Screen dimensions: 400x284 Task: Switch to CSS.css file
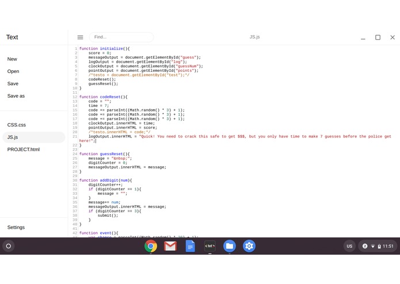click(x=16, y=125)
